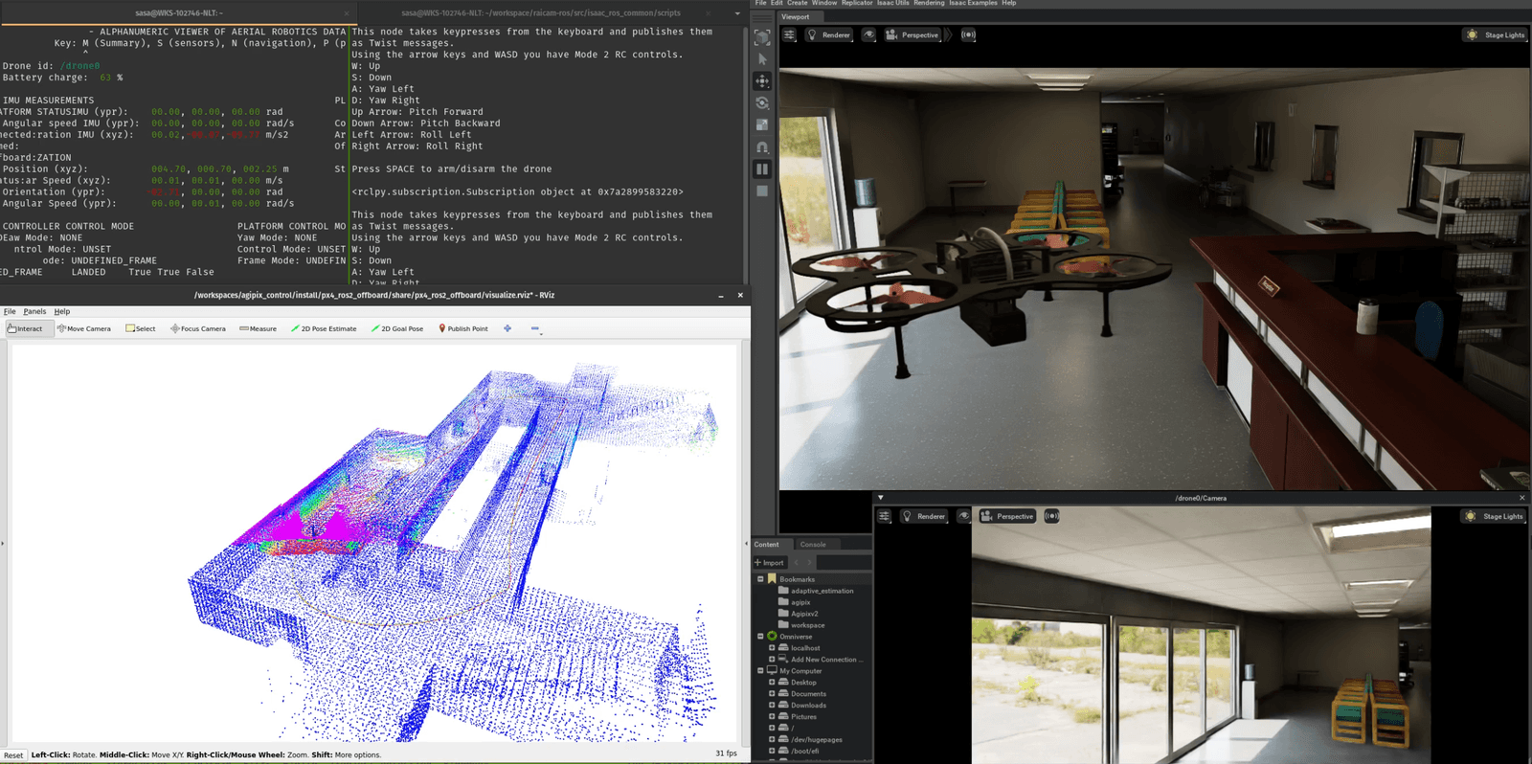Select the 2D Goal Pose tool
Image resolution: width=1532 pixels, height=764 pixels.
coord(397,328)
